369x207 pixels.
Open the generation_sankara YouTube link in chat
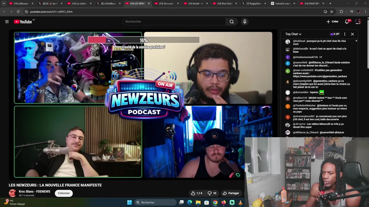pos(320,76)
